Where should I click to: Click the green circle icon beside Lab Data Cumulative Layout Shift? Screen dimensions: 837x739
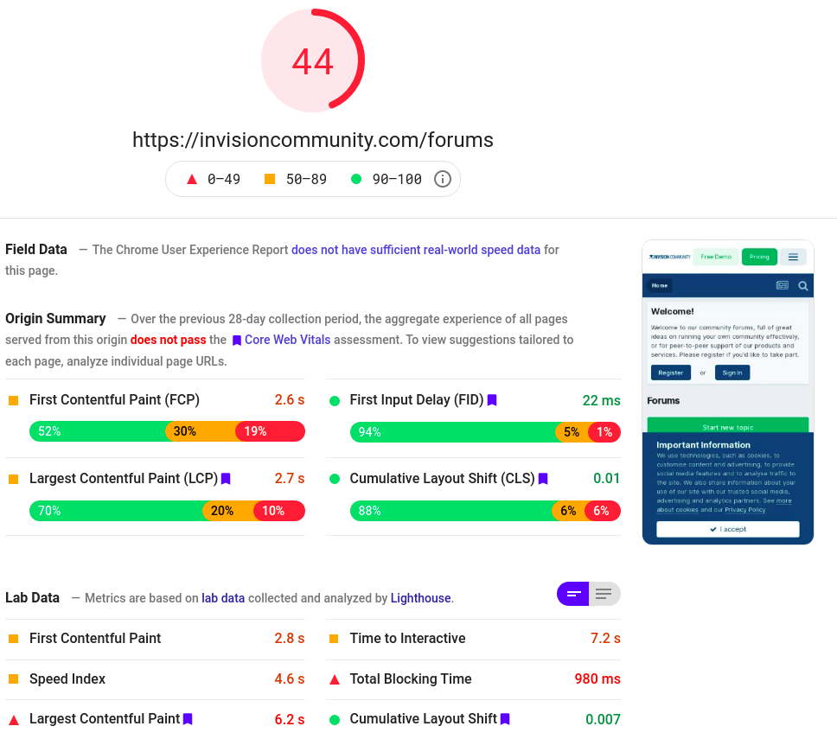(x=335, y=720)
